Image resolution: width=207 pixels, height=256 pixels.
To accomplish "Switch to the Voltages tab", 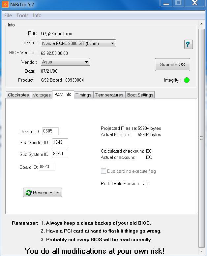I will 42,95.
